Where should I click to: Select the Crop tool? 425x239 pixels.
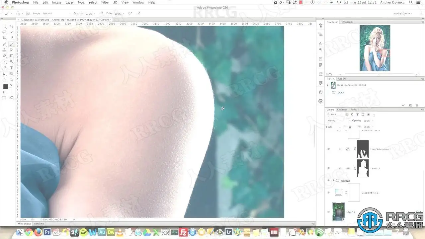(4, 38)
